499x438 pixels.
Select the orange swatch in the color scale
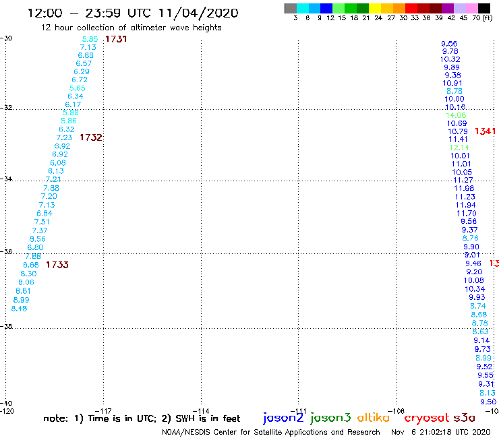click(399, 8)
